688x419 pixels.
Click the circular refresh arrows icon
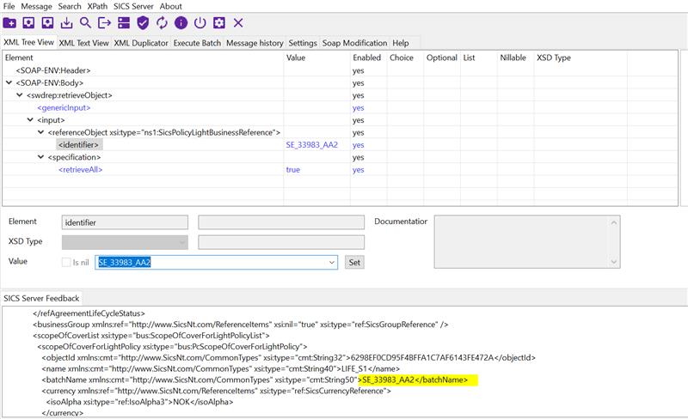point(162,22)
